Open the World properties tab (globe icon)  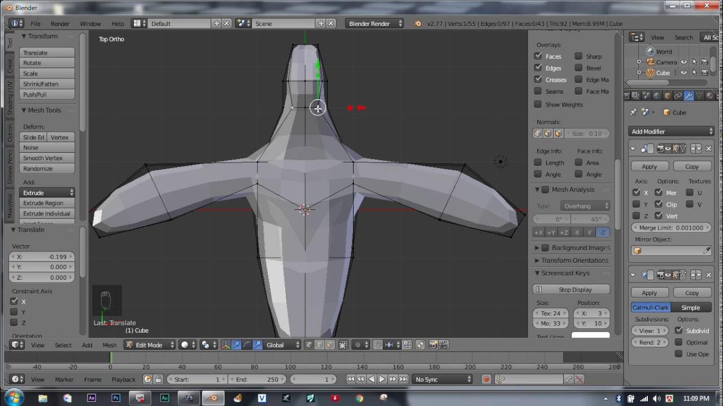tap(656, 96)
